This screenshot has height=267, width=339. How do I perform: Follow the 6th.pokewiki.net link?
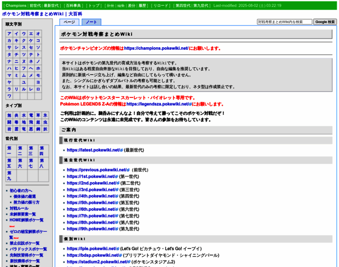(x=92, y=209)
